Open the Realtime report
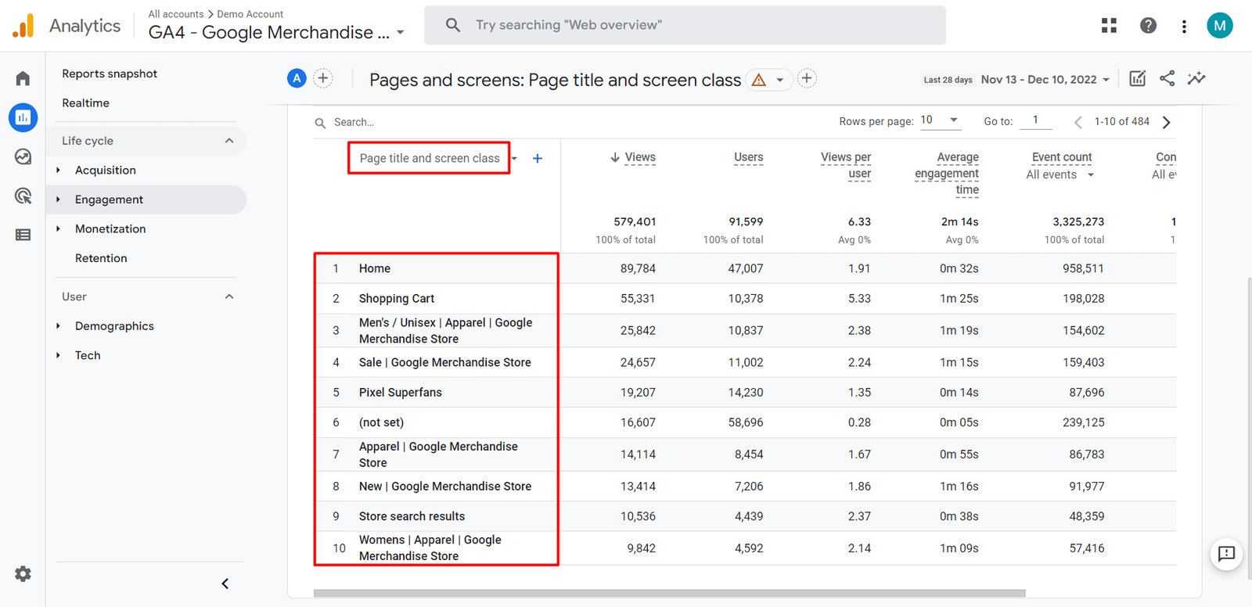The height and width of the screenshot is (607, 1252). (86, 103)
